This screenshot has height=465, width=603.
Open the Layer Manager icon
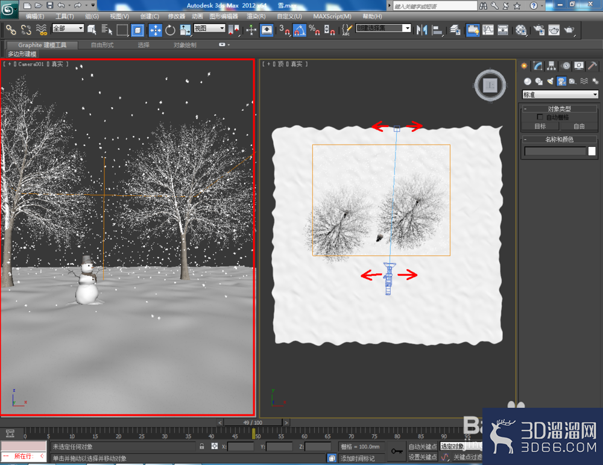point(455,30)
